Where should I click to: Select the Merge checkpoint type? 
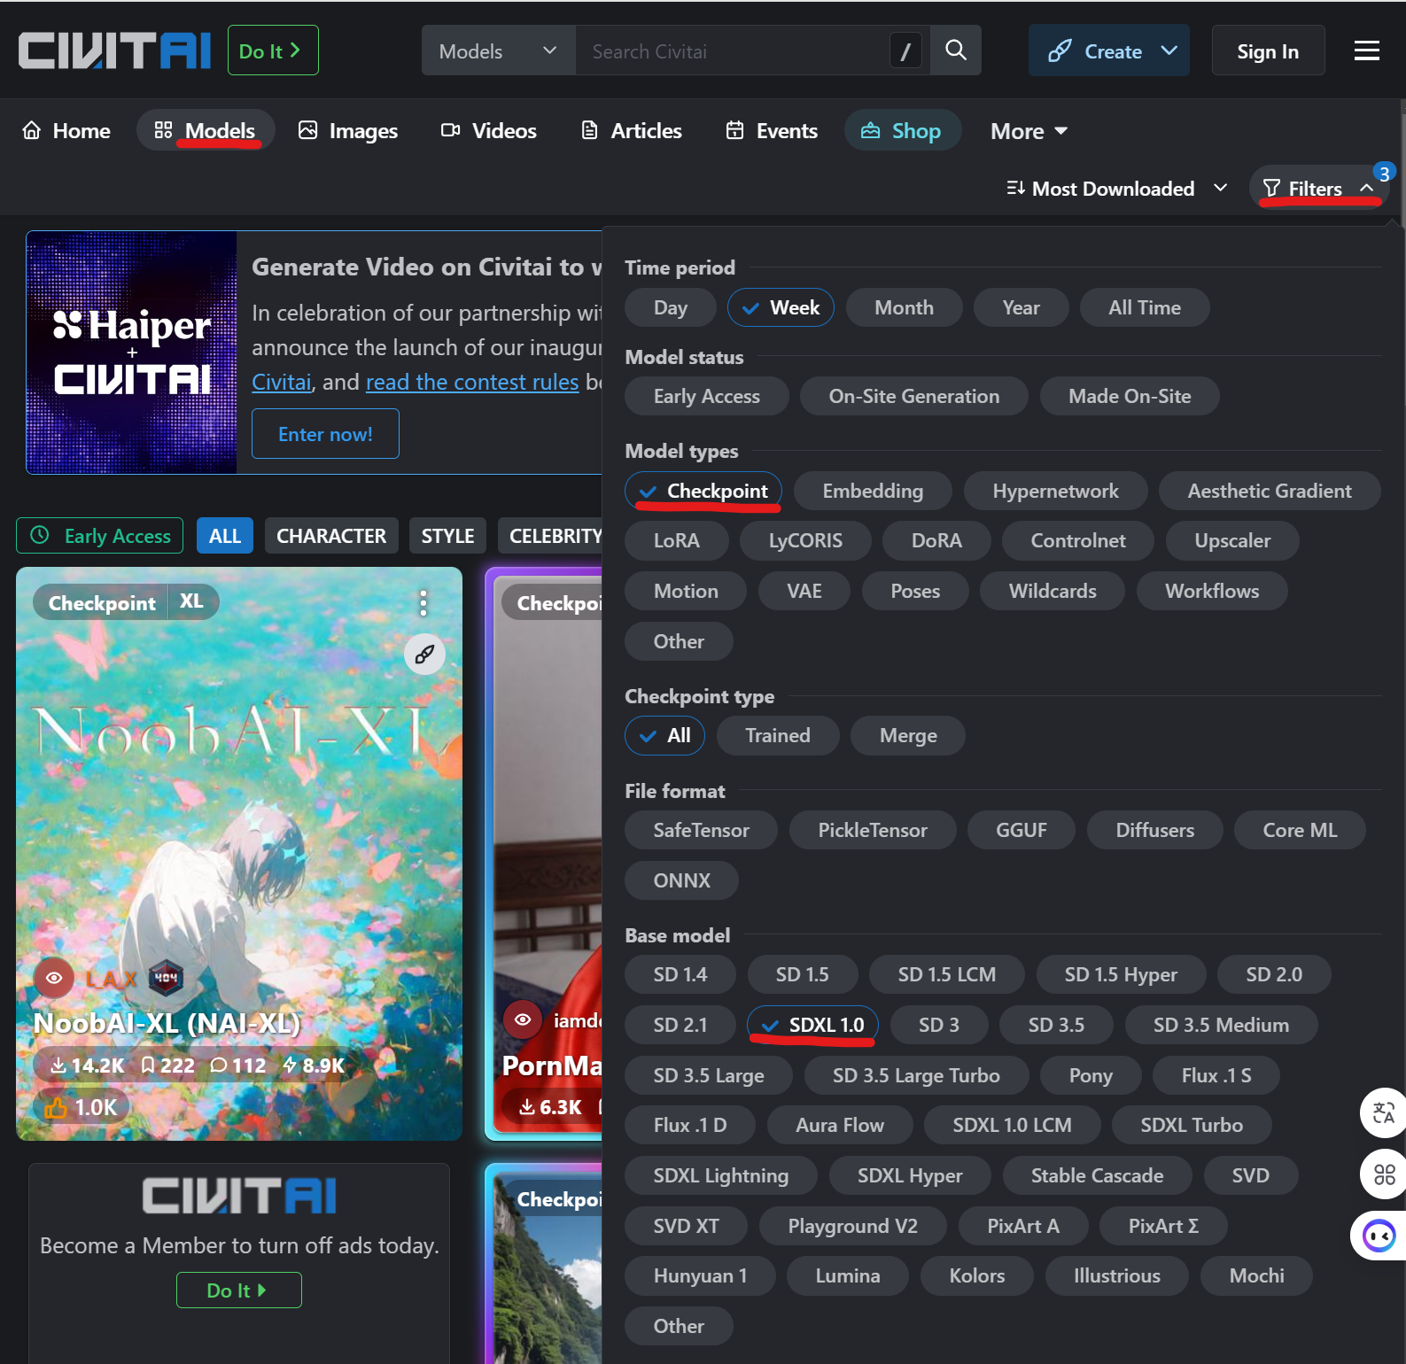(908, 736)
